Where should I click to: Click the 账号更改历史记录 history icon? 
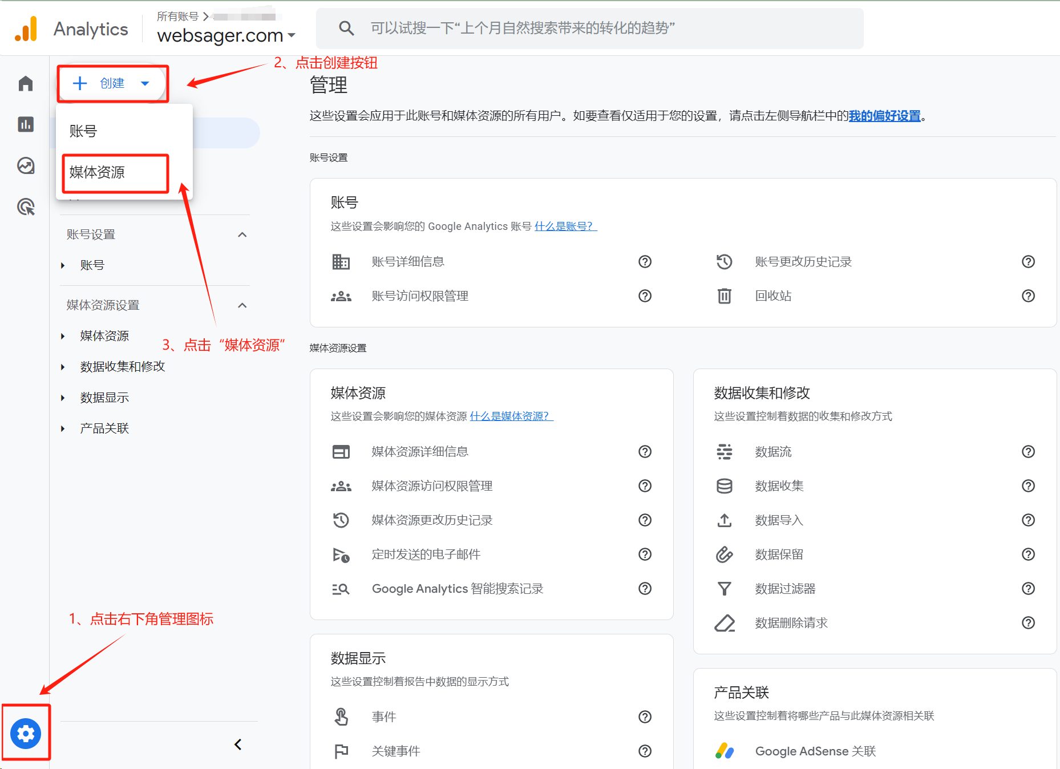coord(725,262)
